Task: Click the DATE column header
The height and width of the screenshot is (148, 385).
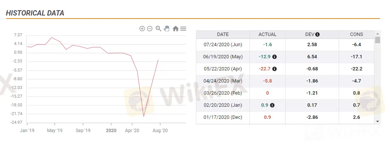Action: click(x=223, y=34)
